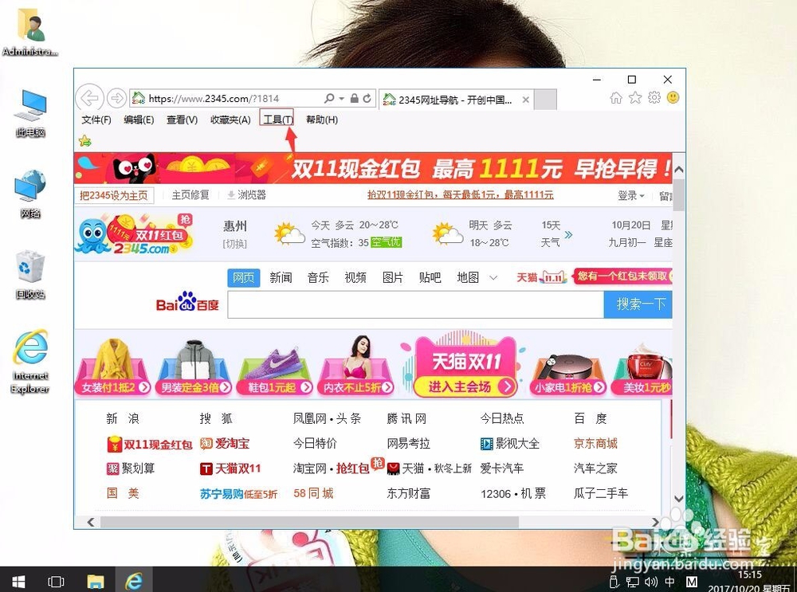The width and height of the screenshot is (797, 592).
Task: Click the Baidu logo beside search box
Action: pos(187,303)
